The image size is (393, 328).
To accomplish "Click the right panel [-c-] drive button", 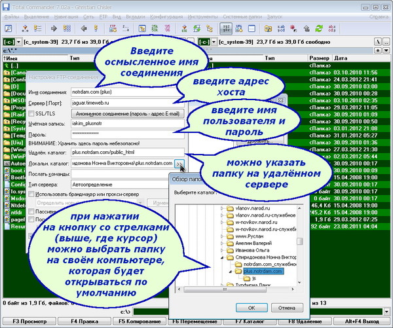I will [204, 42].
